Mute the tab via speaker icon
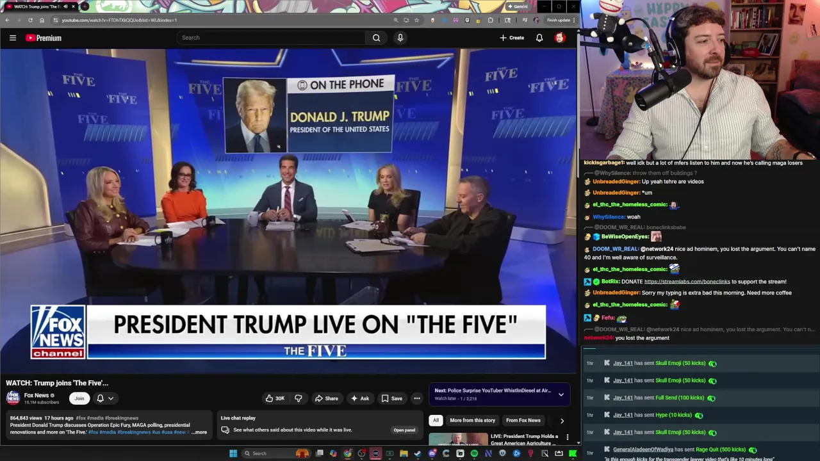This screenshot has width=820, height=461. [x=65, y=6]
